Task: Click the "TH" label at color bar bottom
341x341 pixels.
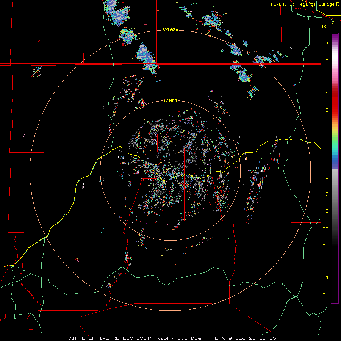Action: tap(325, 295)
